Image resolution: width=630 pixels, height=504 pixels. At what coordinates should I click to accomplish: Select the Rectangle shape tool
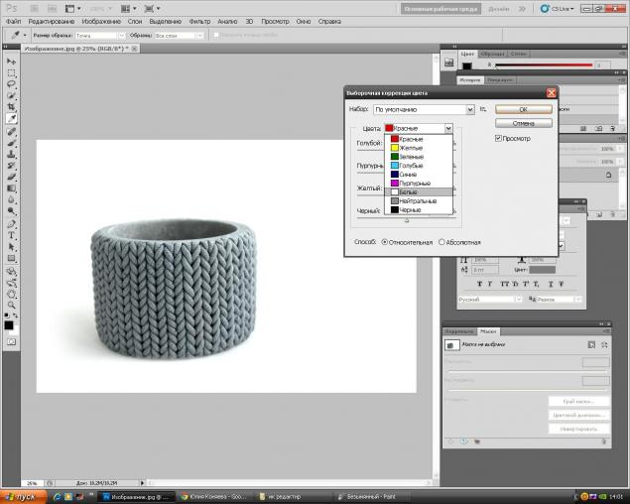pyautogui.click(x=11, y=258)
